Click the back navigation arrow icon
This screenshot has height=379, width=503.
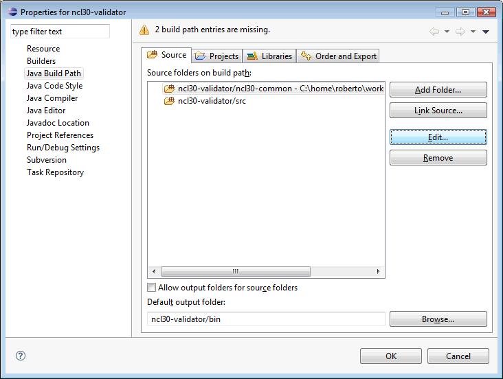coord(434,32)
